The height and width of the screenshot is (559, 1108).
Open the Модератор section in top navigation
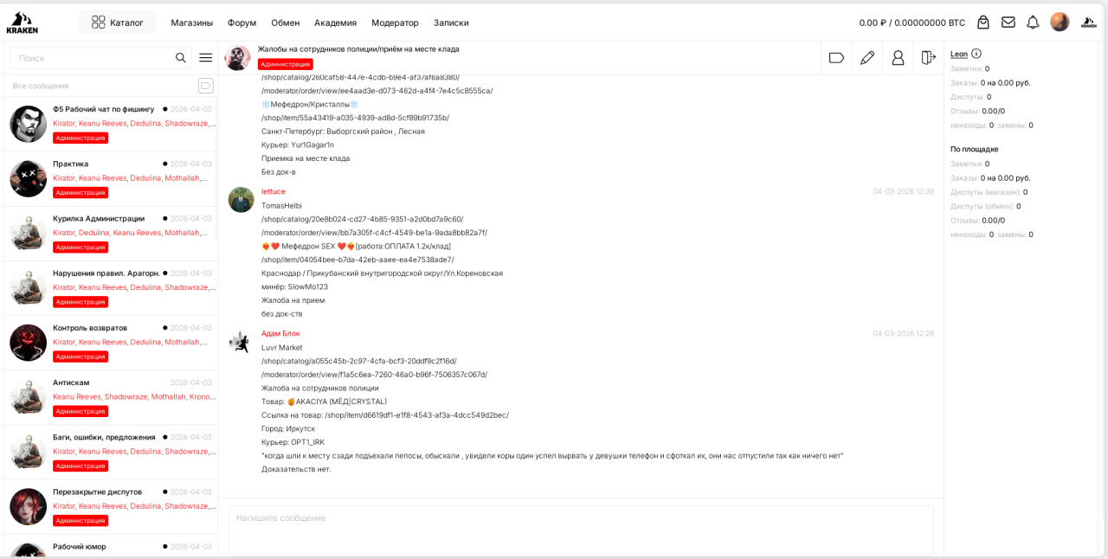point(396,22)
